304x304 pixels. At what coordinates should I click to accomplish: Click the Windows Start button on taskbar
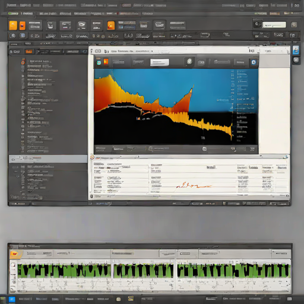click(x=12, y=299)
